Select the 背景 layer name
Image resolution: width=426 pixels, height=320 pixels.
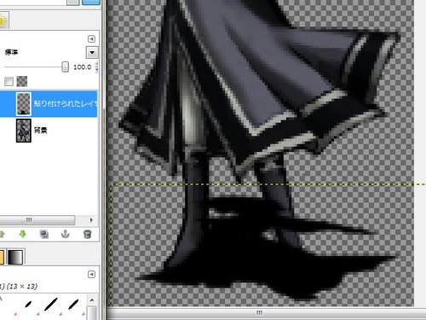click(40, 131)
